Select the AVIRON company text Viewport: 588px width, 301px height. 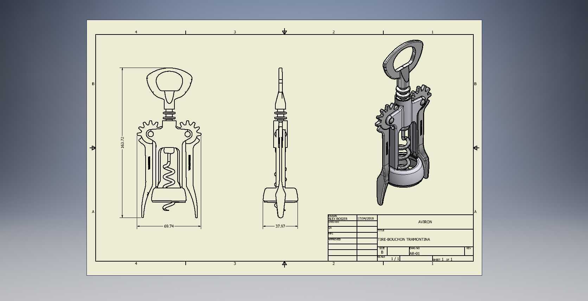(x=425, y=222)
